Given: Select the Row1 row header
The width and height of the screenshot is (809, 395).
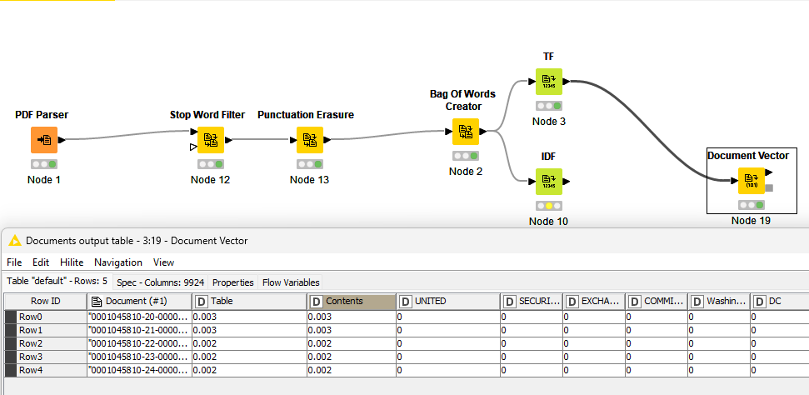Looking at the screenshot, I should click(x=45, y=331).
